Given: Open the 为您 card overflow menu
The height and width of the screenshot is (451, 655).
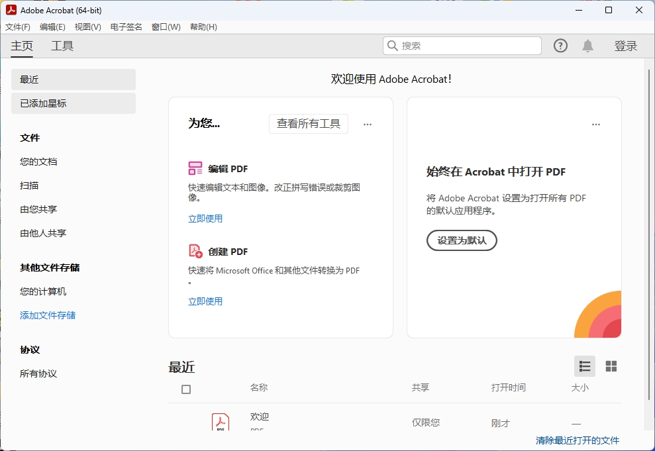Looking at the screenshot, I should click(368, 124).
